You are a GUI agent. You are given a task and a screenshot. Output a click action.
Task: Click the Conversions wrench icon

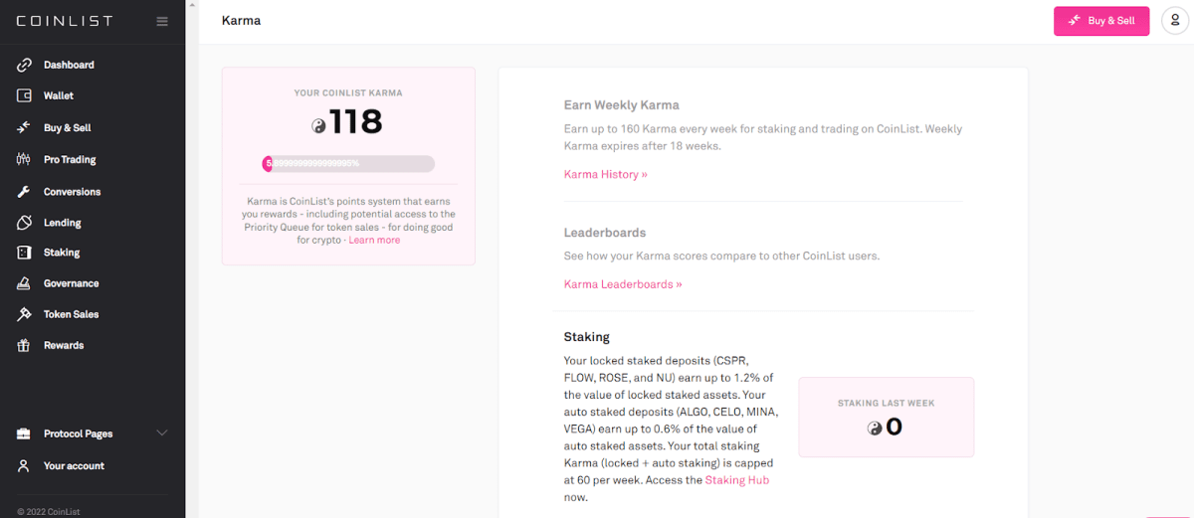click(x=24, y=191)
